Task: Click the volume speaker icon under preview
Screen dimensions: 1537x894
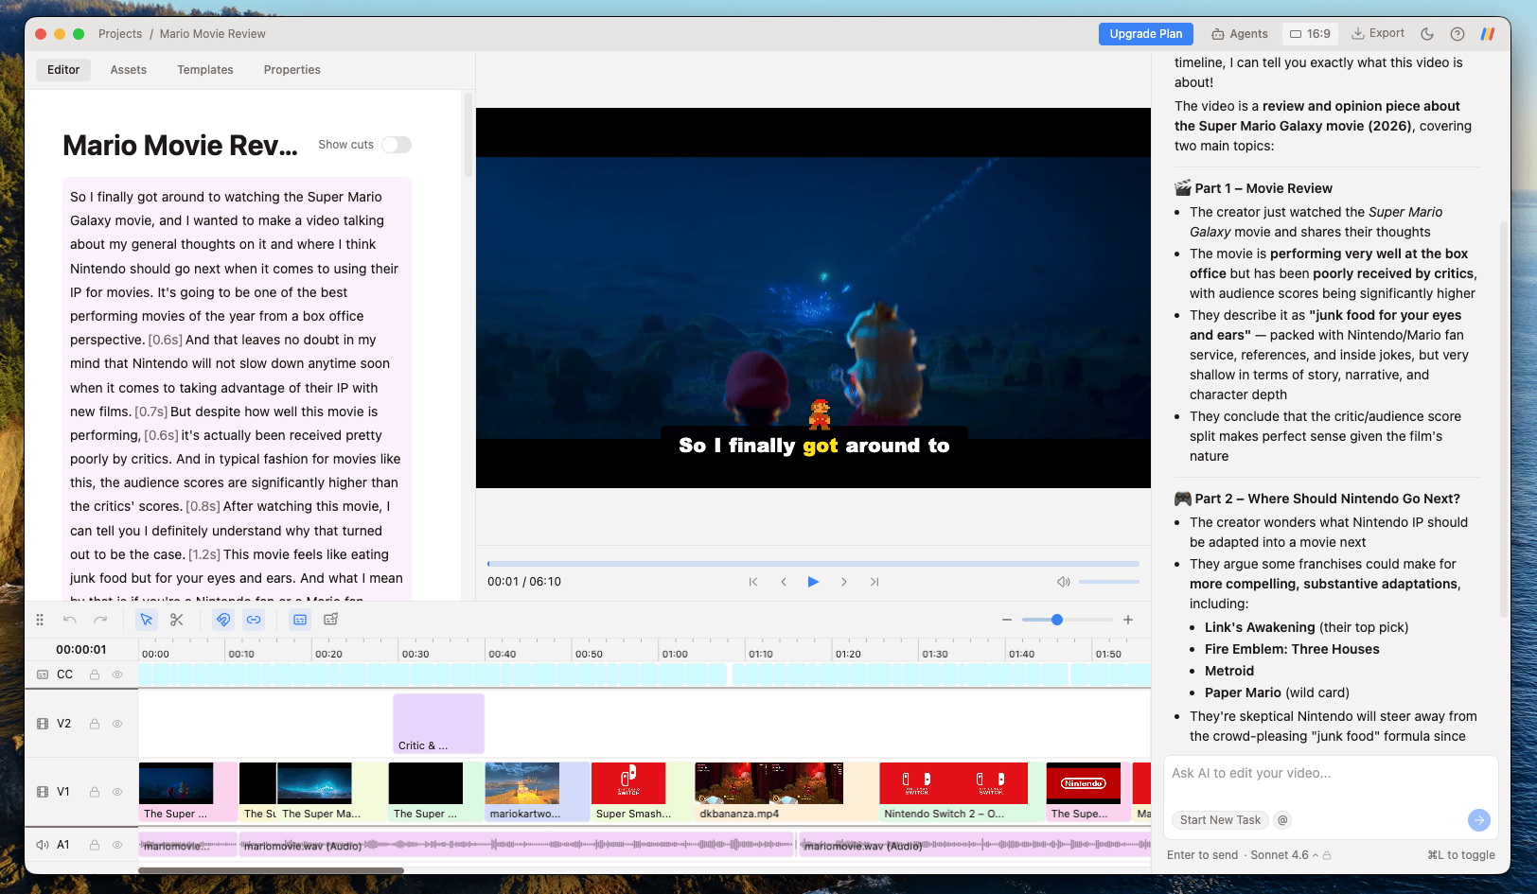Action: coord(1064,582)
